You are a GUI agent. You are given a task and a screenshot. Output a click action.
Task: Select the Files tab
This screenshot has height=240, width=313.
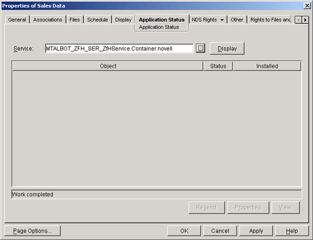pos(75,19)
